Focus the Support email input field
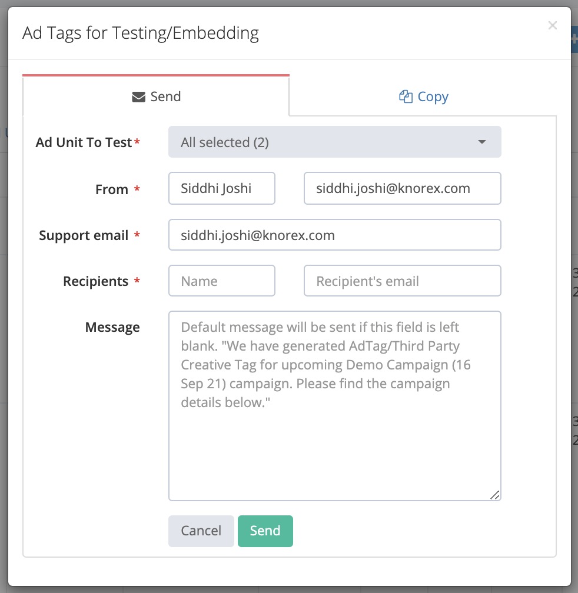 (x=334, y=235)
